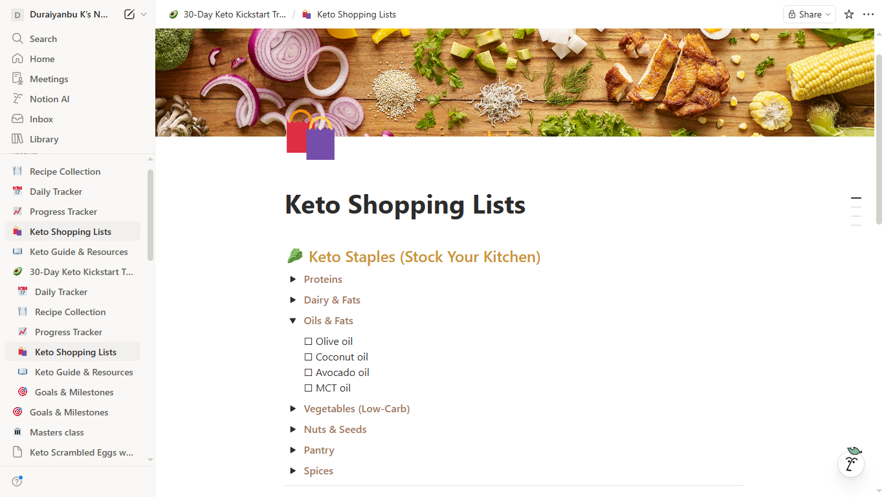Open the three-dot page options menu
Image resolution: width=884 pixels, height=497 pixels.
[868, 14]
